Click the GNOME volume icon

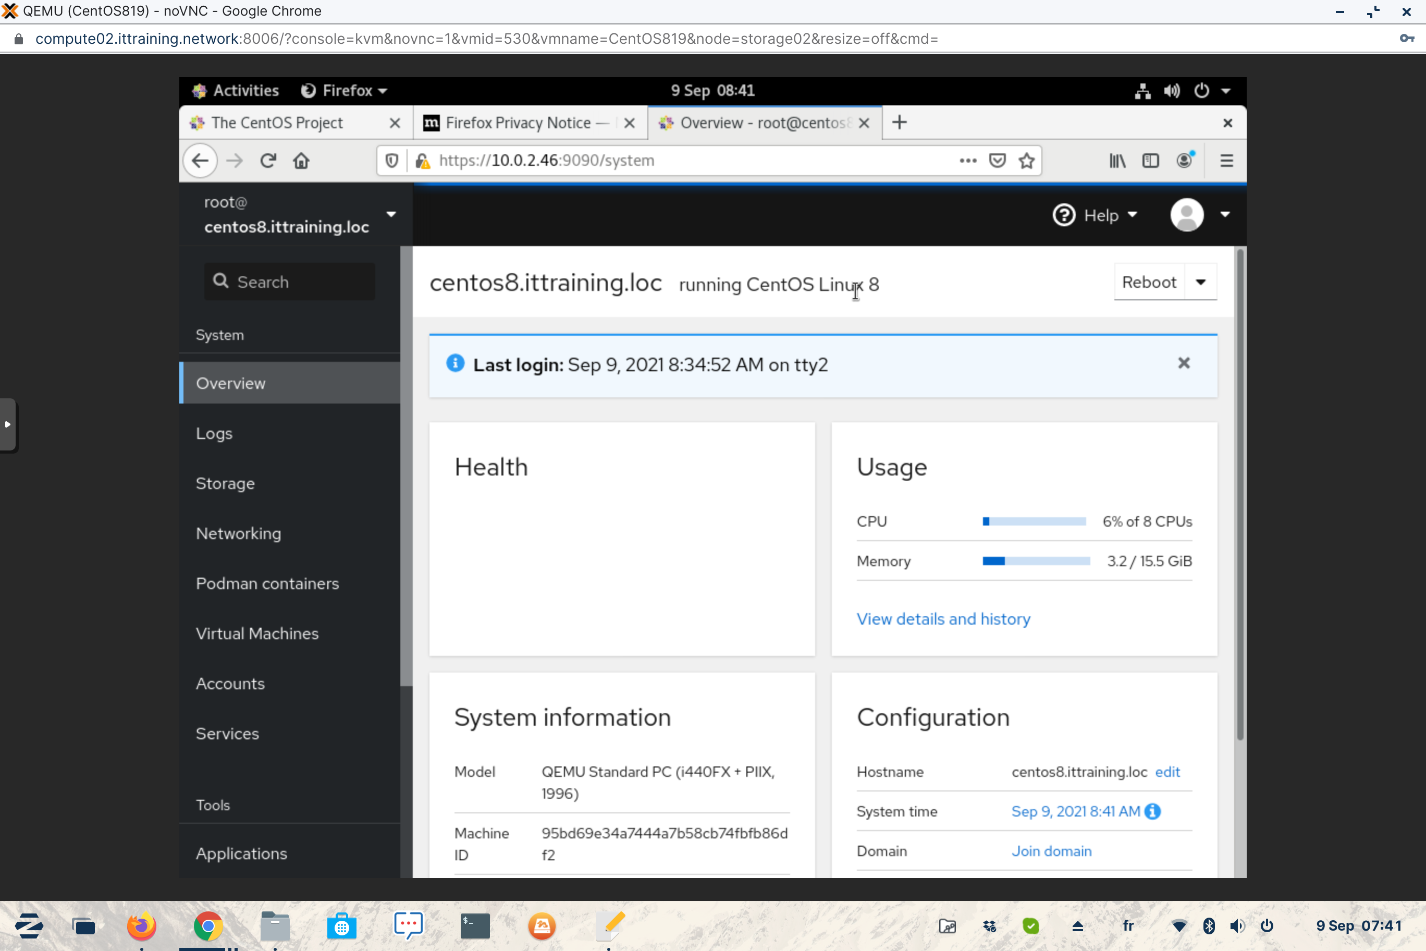pyautogui.click(x=1171, y=91)
